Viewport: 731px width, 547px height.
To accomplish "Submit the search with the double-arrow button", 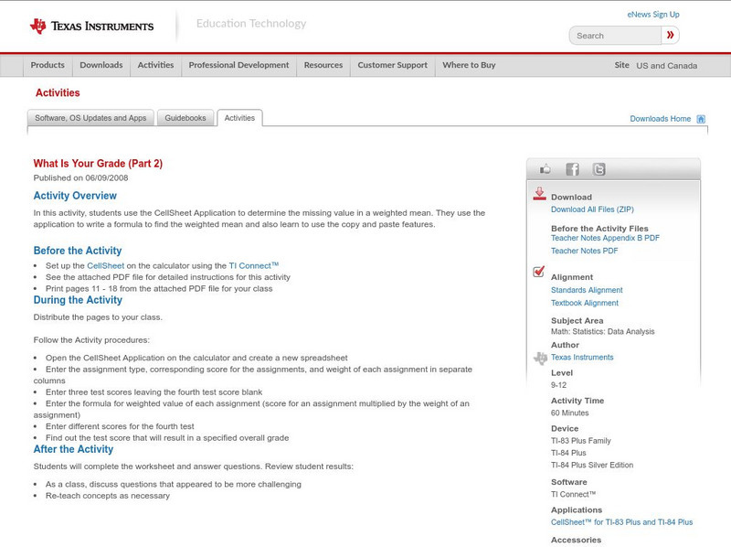I will click(x=672, y=35).
